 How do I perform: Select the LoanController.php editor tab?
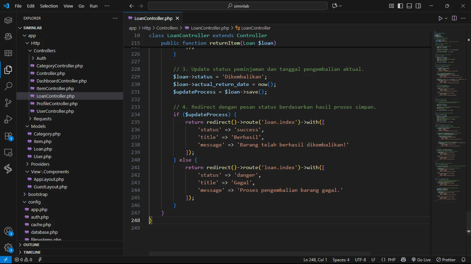coord(153,18)
